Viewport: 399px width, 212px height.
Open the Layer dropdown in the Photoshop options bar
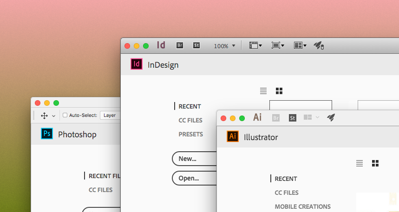pyautogui.click(x=110, y=116)
